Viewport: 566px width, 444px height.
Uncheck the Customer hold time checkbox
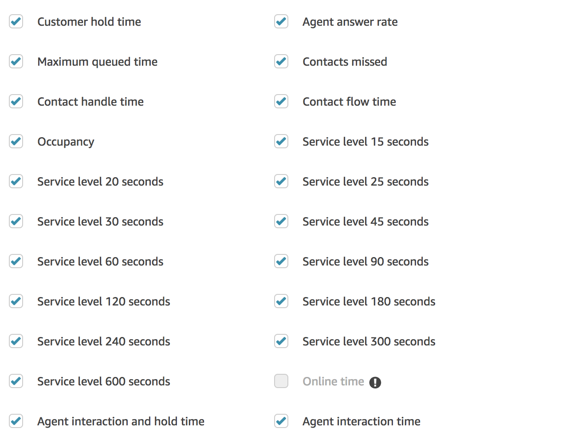(x=16, y=21)
